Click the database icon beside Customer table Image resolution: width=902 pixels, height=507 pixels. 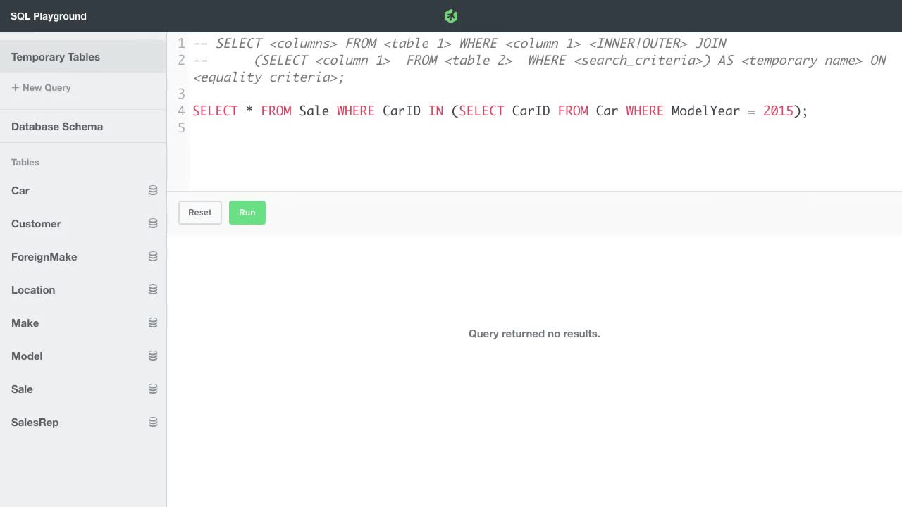pyautogui.click(x=153, y=223)
